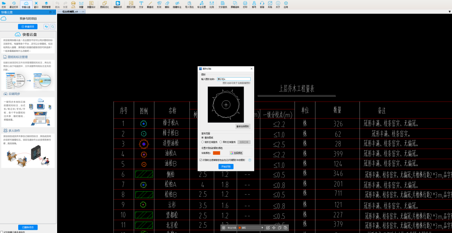Click the 撤销 undo icon
The image size is (452, 233).
[57, 4]
